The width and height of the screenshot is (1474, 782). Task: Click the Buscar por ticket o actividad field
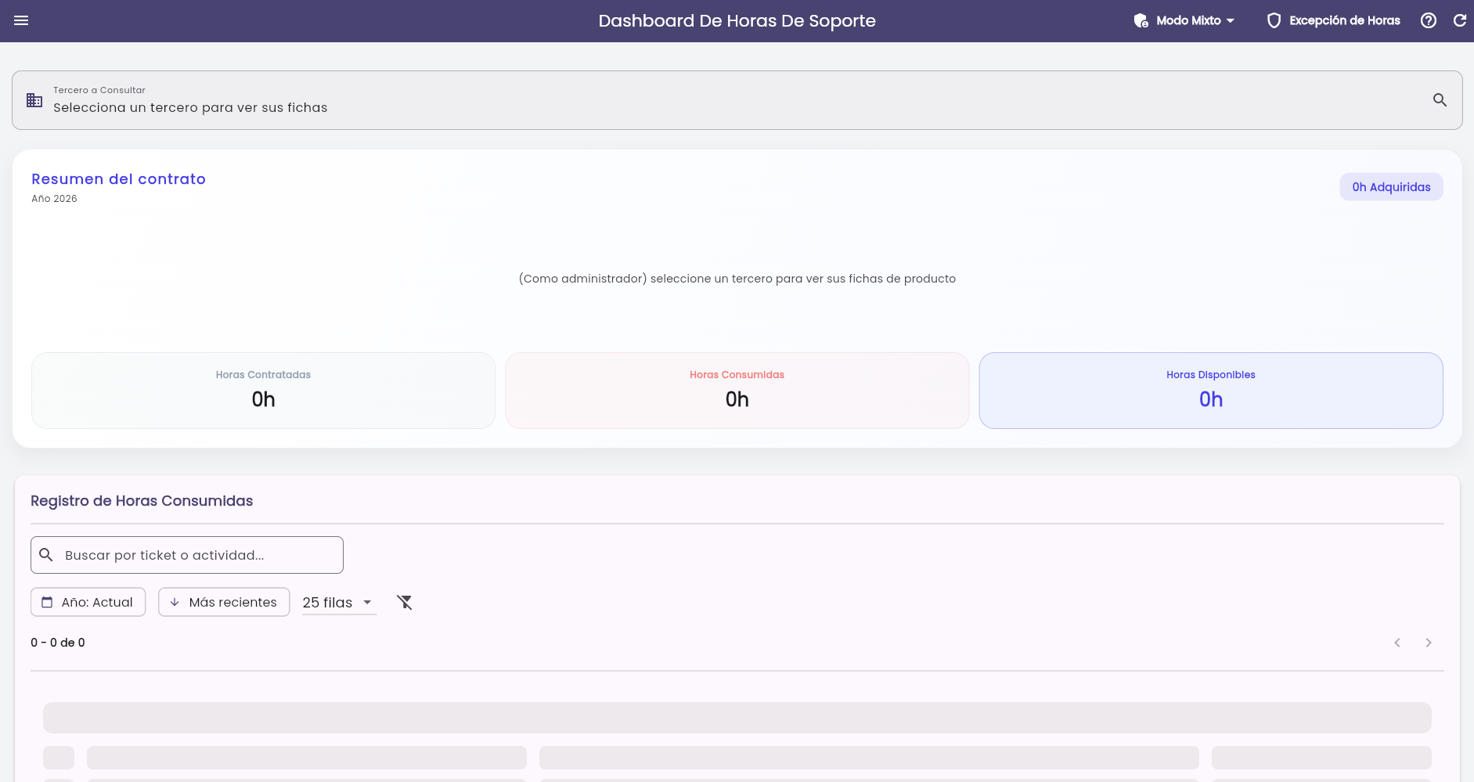(187, 555)
